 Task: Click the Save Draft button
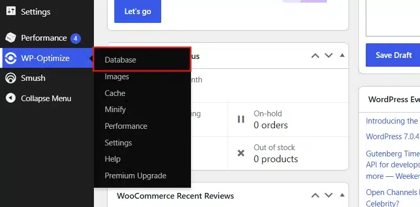(393, 55)
